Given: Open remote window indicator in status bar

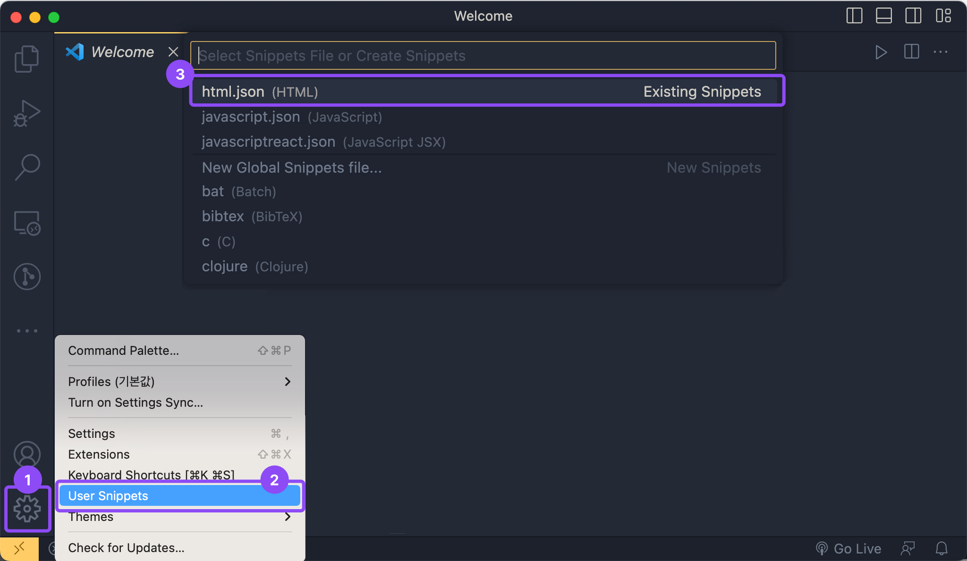Looking at the screenshot, I should point(19,548).
